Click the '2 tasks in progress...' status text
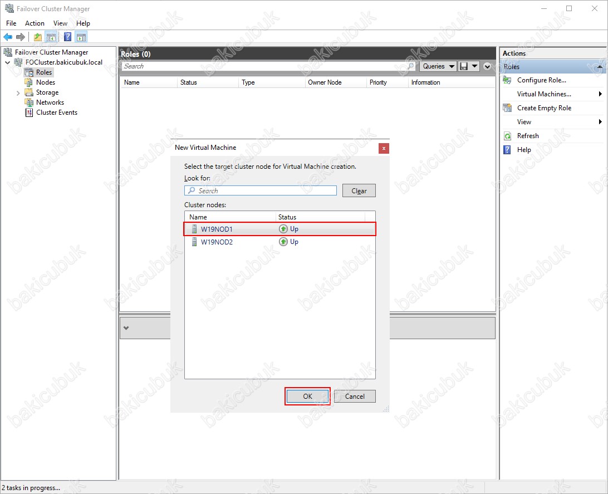608x494 pixels. pyautogui.click(x=31, y=488)
